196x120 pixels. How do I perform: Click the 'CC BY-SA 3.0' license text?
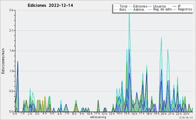pyautogui.click(x=186, y=118)
